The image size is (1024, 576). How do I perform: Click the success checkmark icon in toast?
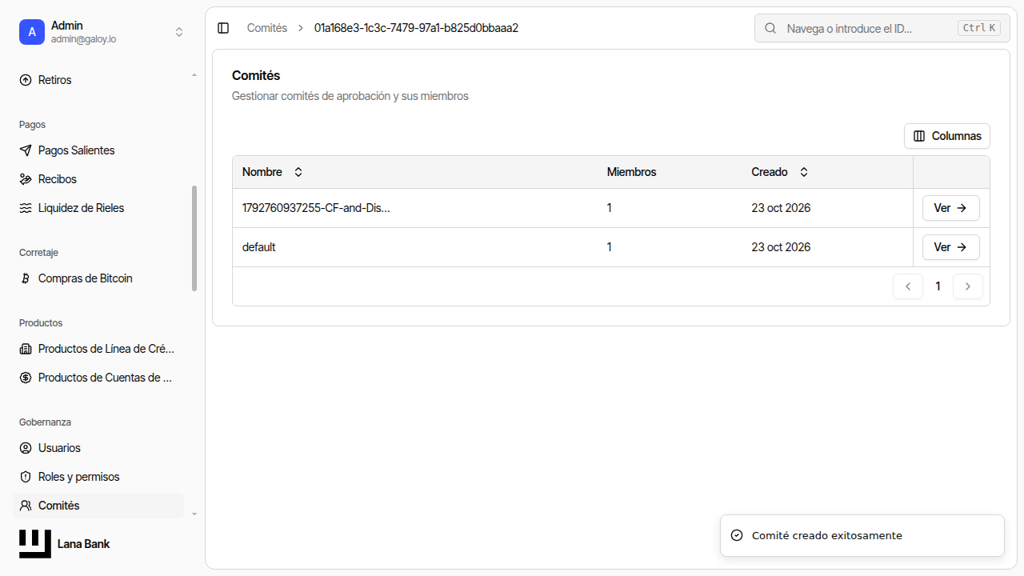click(737, 535)
